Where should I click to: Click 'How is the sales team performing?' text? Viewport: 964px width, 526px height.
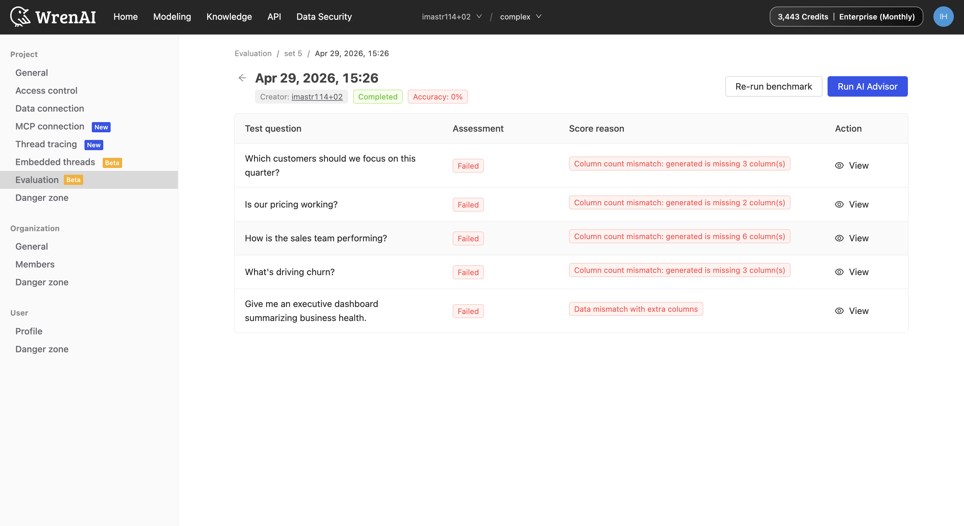point(316,238)
